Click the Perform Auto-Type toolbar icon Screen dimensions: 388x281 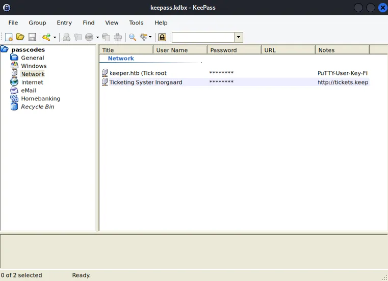[x=118, y=37]
